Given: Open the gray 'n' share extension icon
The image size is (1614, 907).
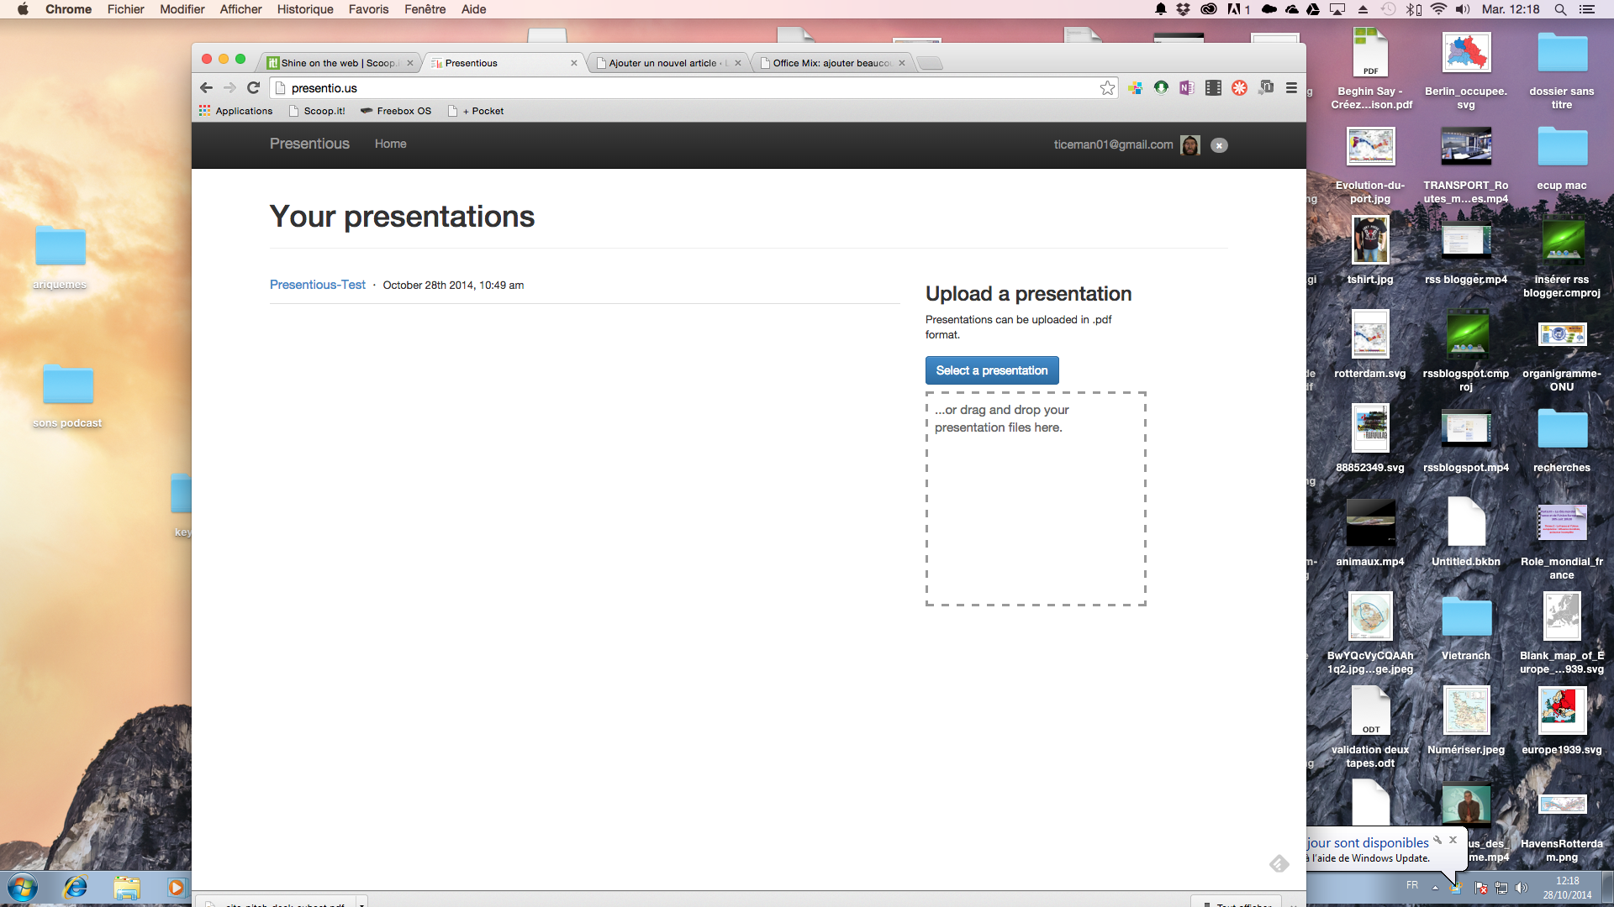Looking at the screenshot, I should point(1265,87).
